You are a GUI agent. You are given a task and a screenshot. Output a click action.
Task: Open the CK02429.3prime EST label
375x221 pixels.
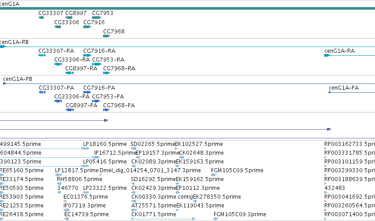click(x=153, y=188)
